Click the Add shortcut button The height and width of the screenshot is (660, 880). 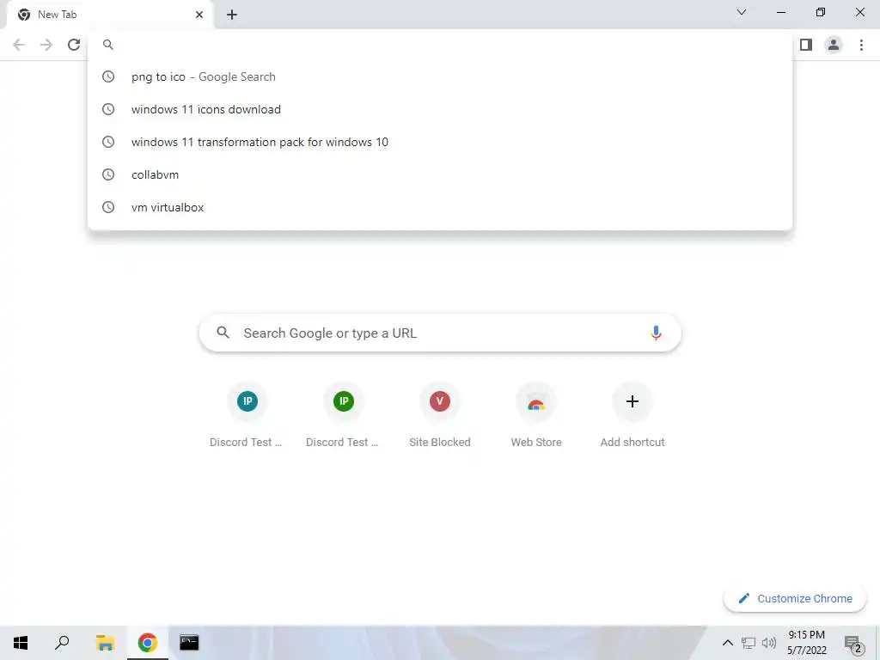pyautogui.click(x=632, y=415)
